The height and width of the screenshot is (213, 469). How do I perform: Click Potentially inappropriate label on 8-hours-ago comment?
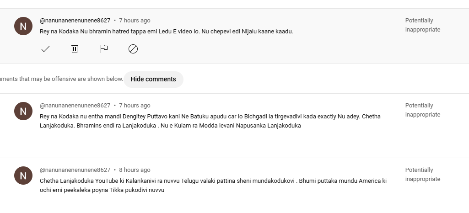pyautogui.click(x=422, y=175)
